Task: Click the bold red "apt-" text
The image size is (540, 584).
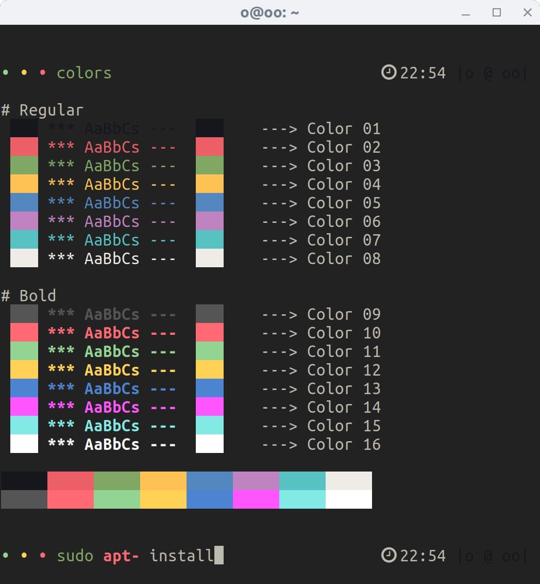Action: coord(121,556)
